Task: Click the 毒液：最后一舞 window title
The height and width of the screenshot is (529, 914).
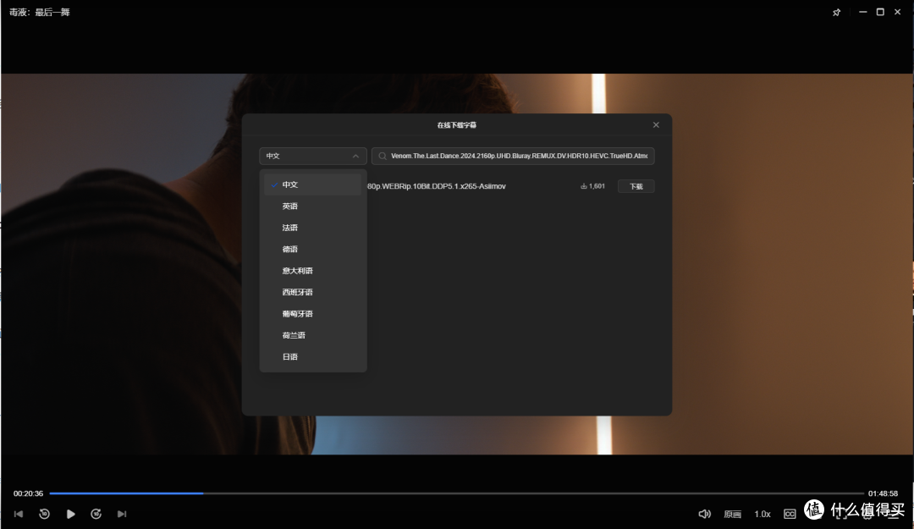Action: point(40,12)
